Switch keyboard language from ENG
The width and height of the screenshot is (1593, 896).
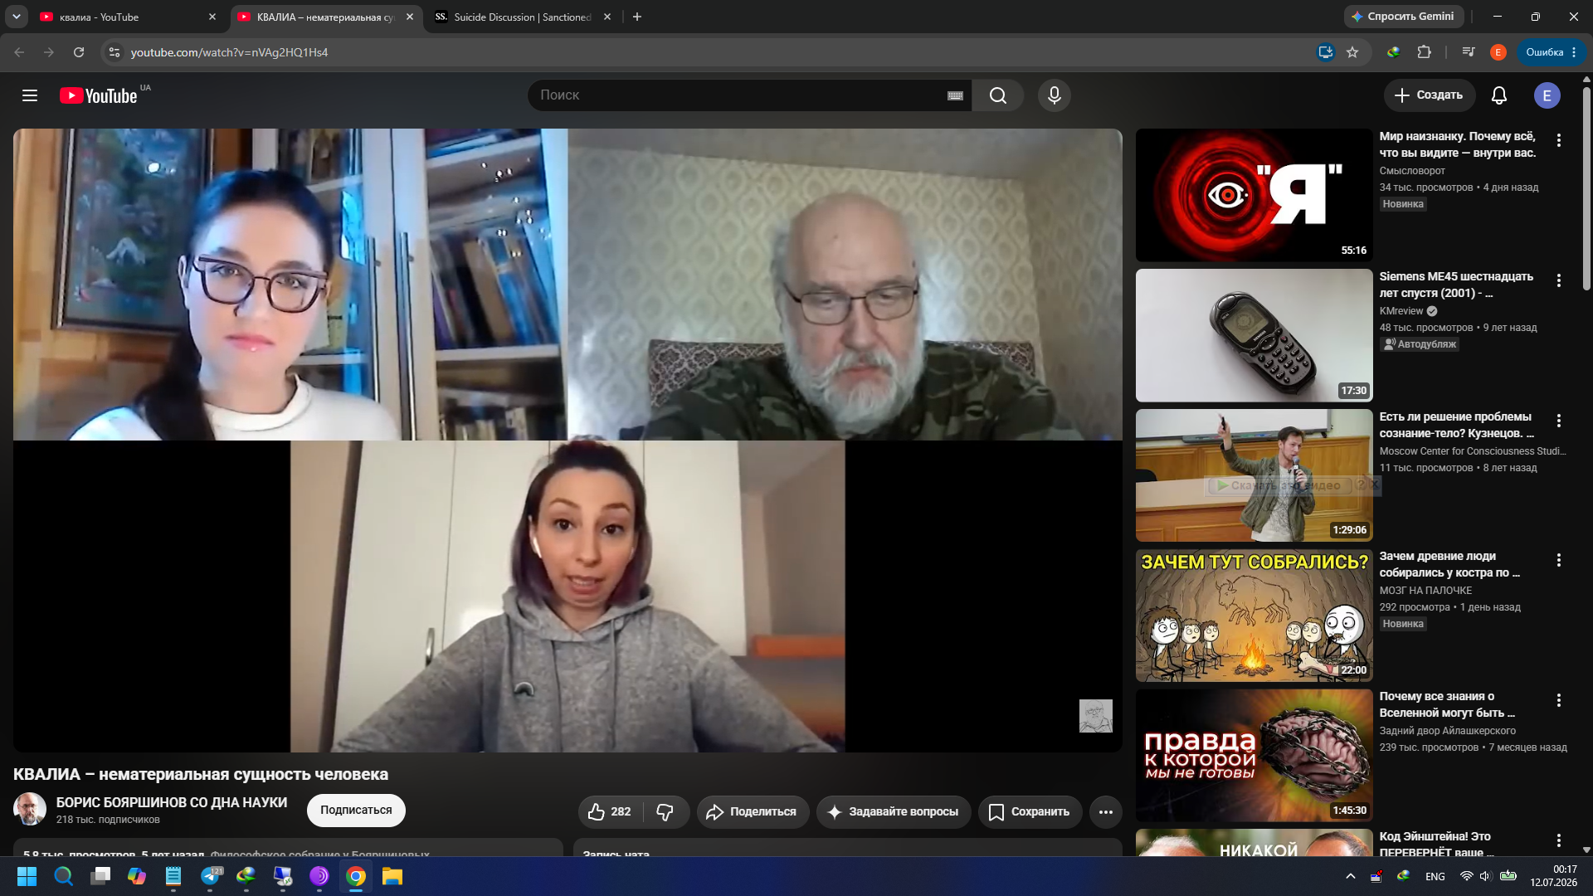(1435, 877)
